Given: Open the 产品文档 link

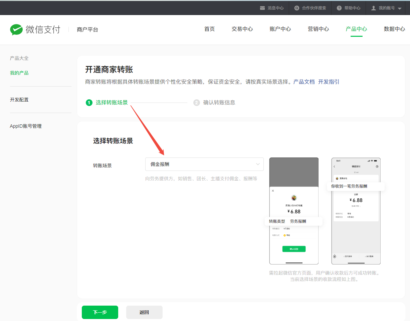Looking at the screenshot, I should (304, 82).
